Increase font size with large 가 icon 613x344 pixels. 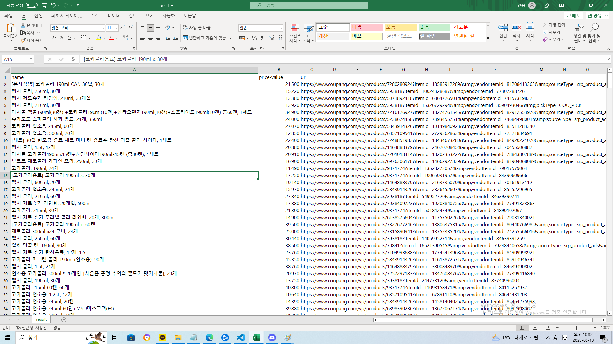pyautogui.click(x=123, y=28)
